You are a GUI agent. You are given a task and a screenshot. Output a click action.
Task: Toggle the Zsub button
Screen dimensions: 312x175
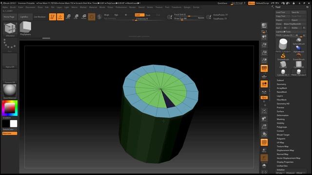click(148, 15)
